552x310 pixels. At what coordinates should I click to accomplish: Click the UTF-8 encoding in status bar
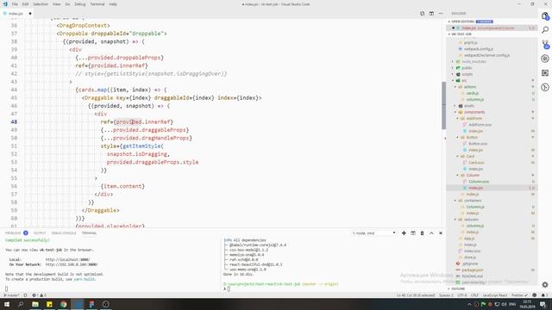click(x=462, y=295)
